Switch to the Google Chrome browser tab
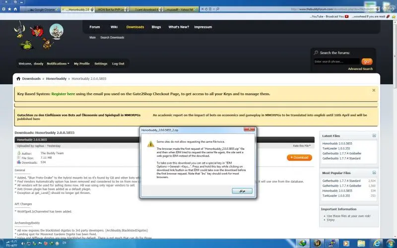397x248 pixels. 41,9
